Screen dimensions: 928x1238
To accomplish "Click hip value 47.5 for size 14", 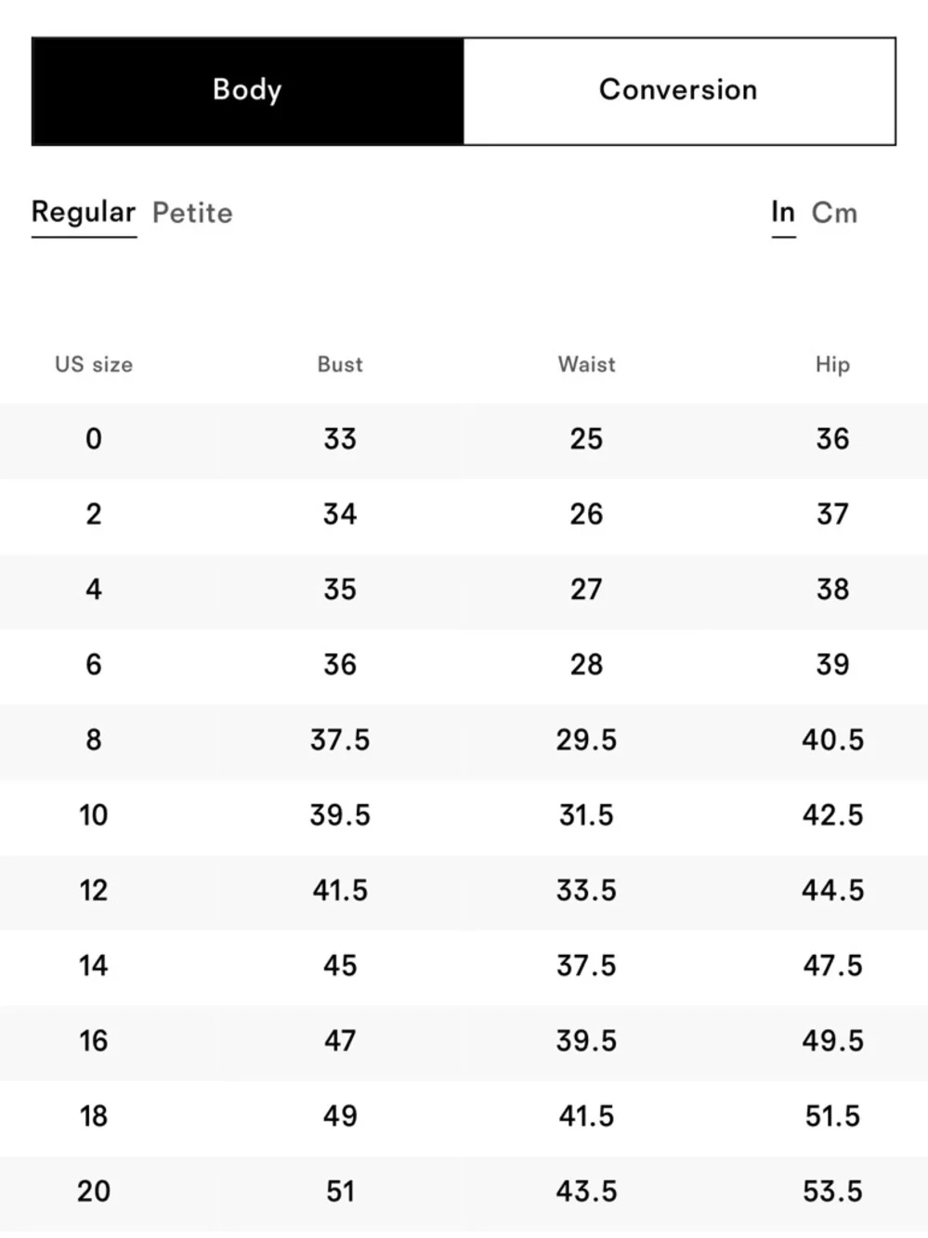I will pyautogui.click(x=832, y=966).
